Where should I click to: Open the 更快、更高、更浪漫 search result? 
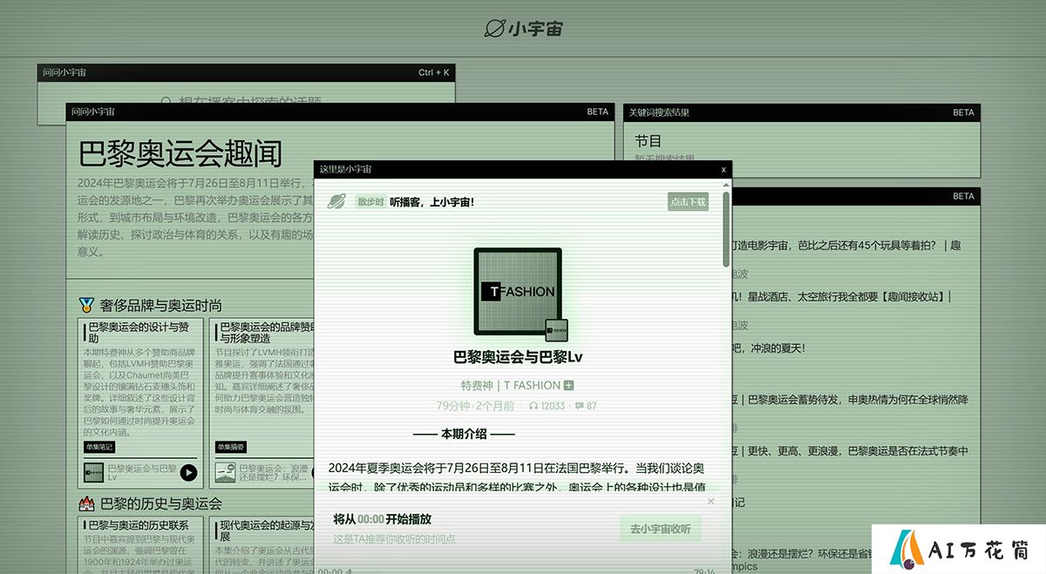[850, 450]
